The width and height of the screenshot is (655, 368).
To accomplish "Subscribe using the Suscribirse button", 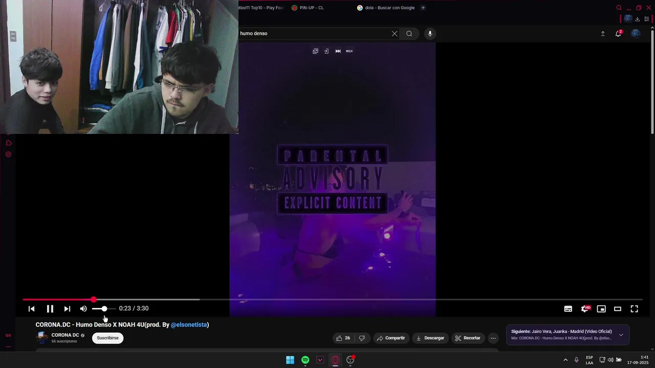I will click(x=107, y=338).
